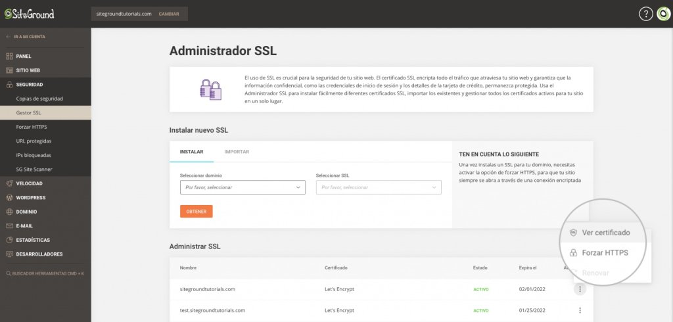
Task: Click expiry date 01/25/2022
Action: [532, 310]
